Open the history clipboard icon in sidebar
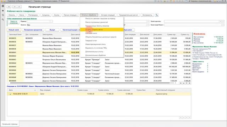The height and width of the screenshot is (127, 227). point(3,15)
